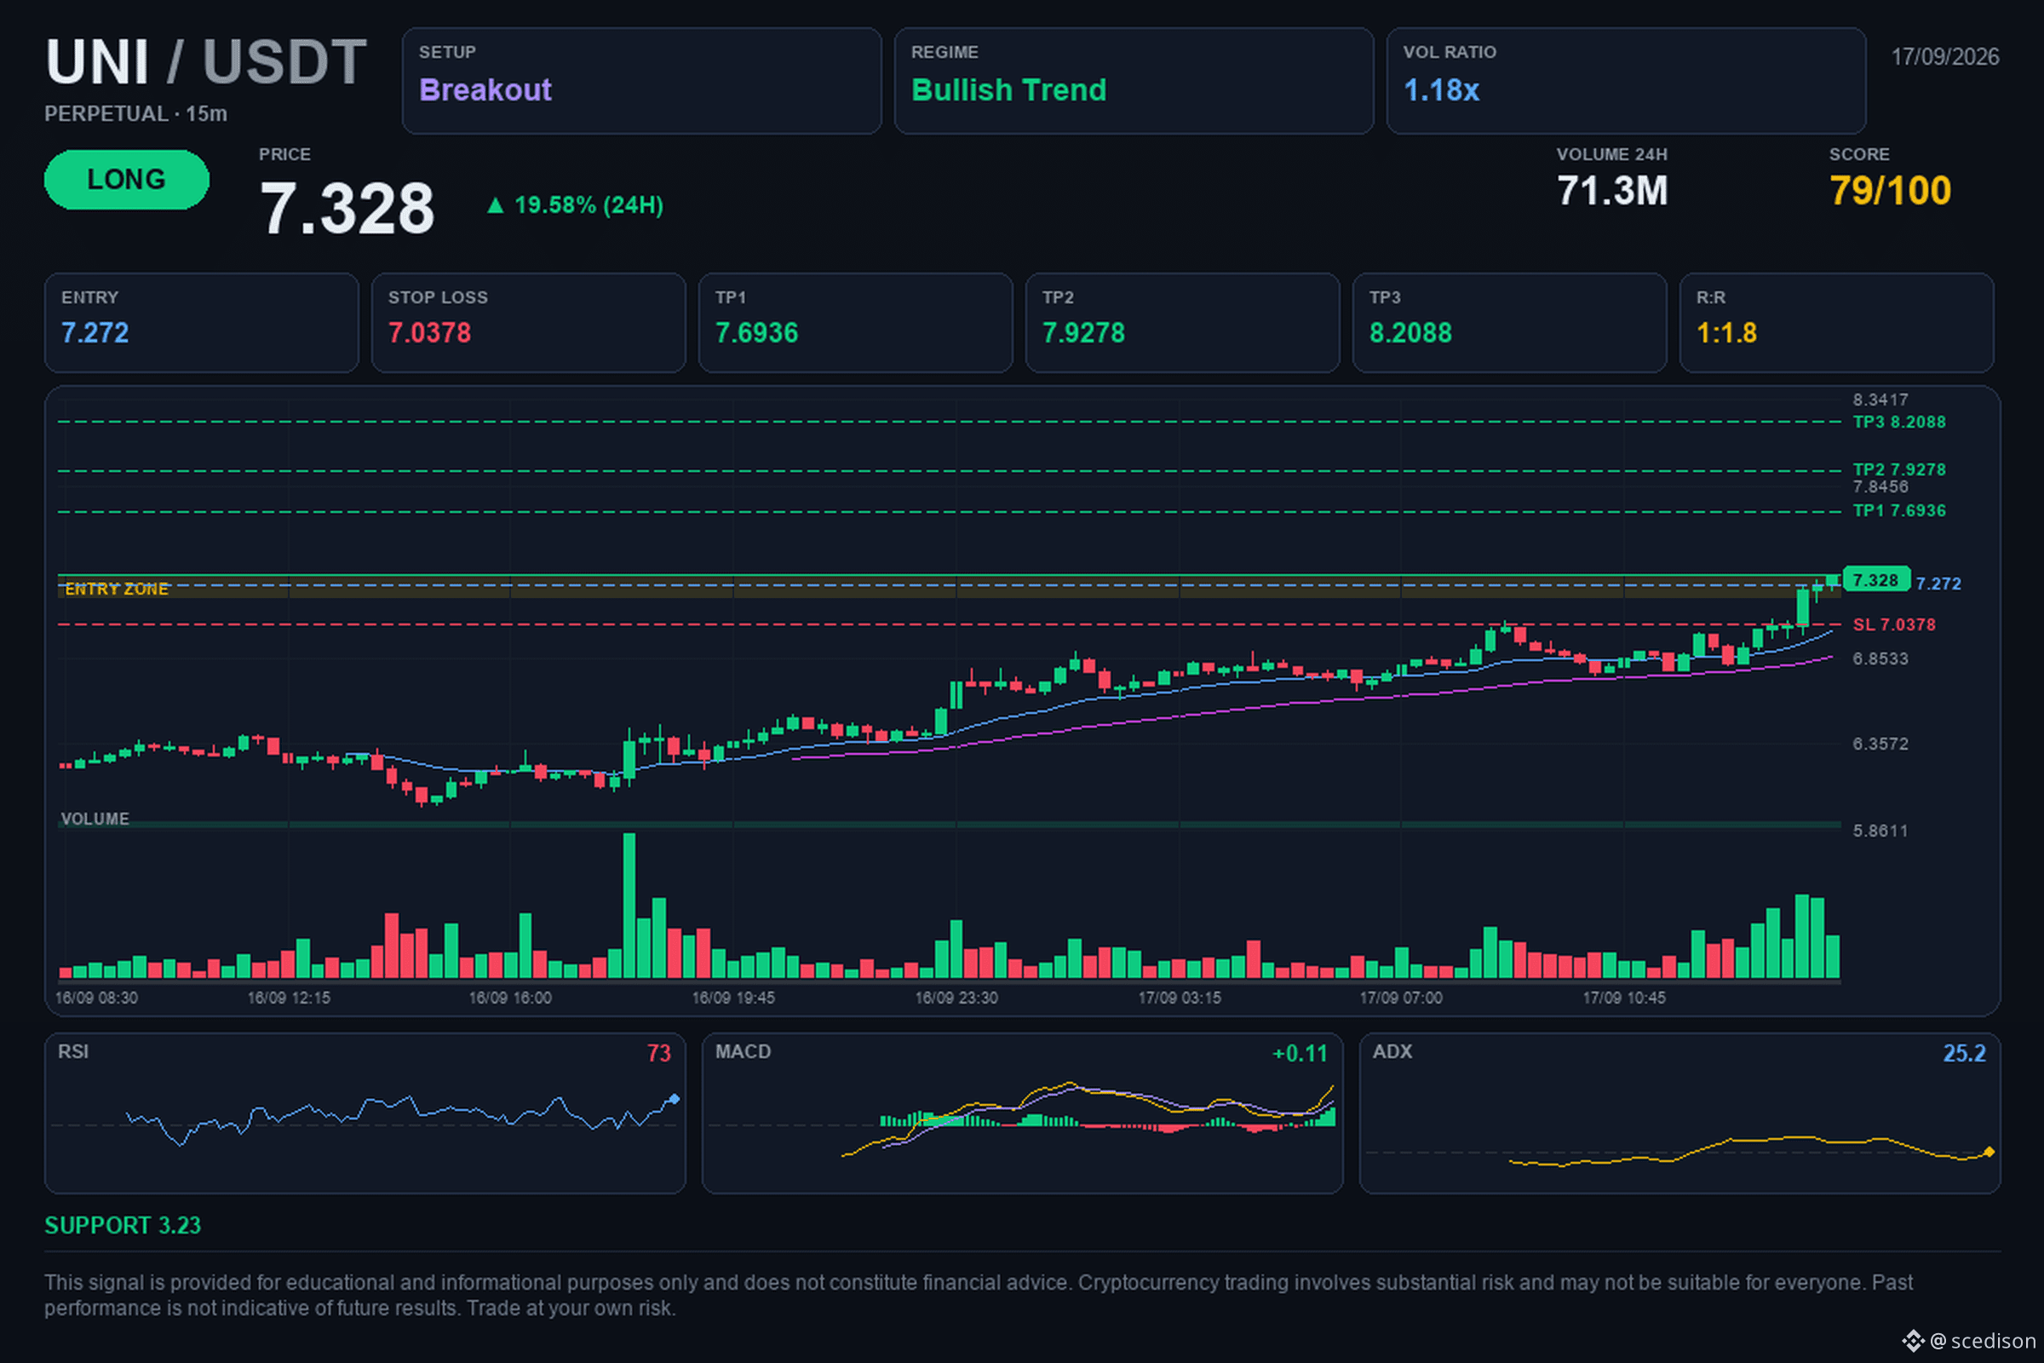
Task: Click the blue RSI endpoint dot
Action: [675, 1100]
